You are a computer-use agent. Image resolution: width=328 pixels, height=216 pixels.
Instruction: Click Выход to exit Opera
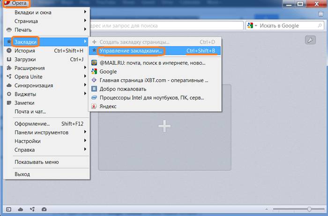pos(22,174)
